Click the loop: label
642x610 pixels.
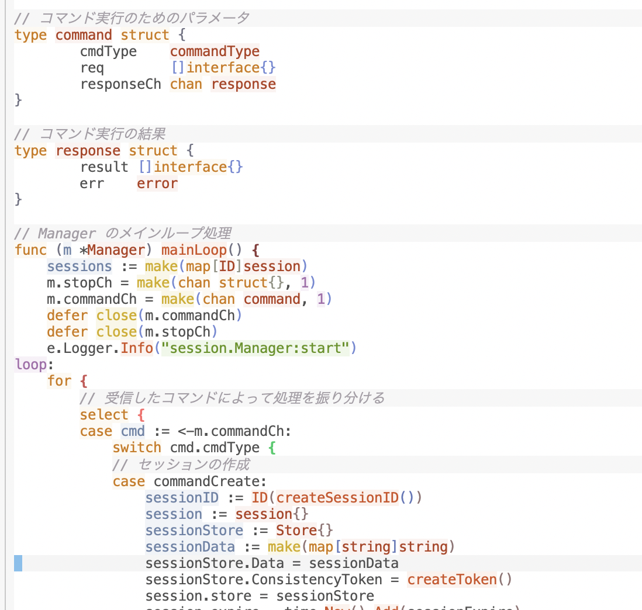click(x=30, y=365)
